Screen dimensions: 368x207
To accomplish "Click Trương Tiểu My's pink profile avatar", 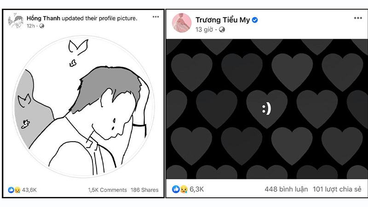I will (182, 23).
